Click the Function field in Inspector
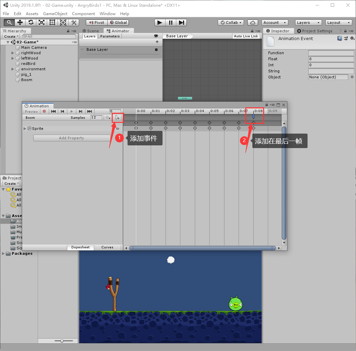Screen dimensions: 356x351 pyautogui.click(x=331, y=53)
